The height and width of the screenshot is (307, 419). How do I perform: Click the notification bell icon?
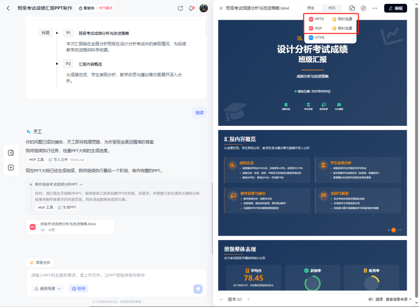(x=191, y=8)
